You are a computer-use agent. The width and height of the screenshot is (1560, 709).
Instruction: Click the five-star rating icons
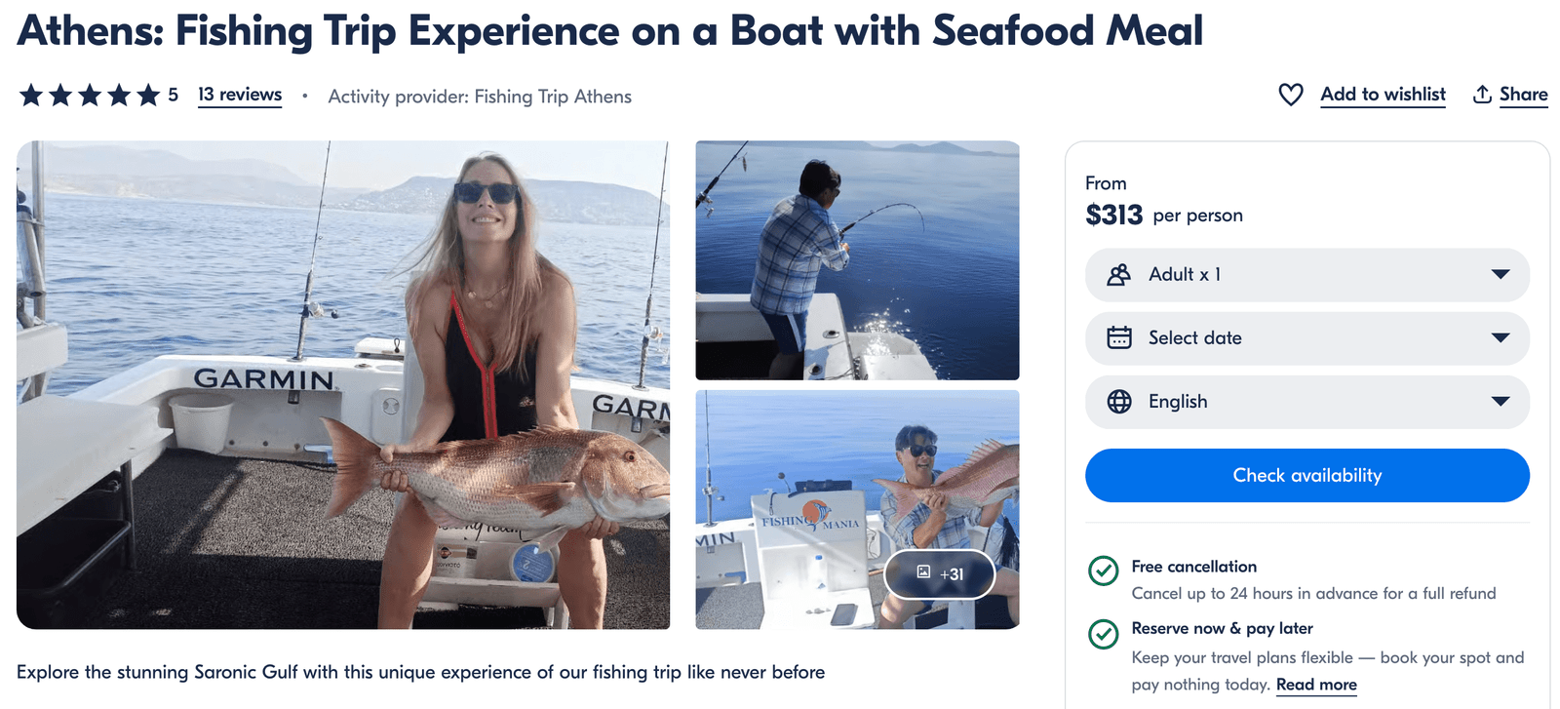click(89, 96)
